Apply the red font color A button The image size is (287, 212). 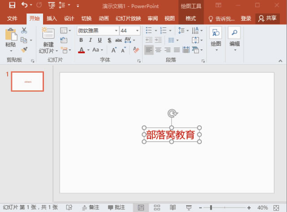click(82, 50)
